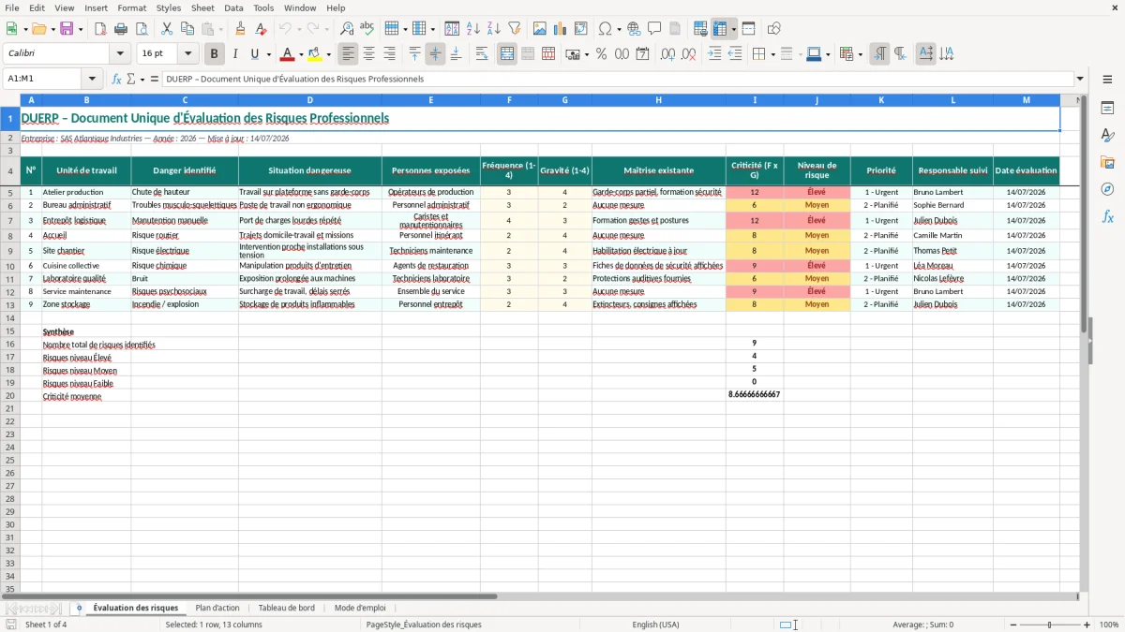Open the Data menu

click(x=233, y=7)
